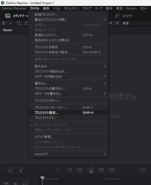Select 複数ユーザーコラボレーション option
The width and height of the screenshot is (151, 185).
click(x=68, y=130)
